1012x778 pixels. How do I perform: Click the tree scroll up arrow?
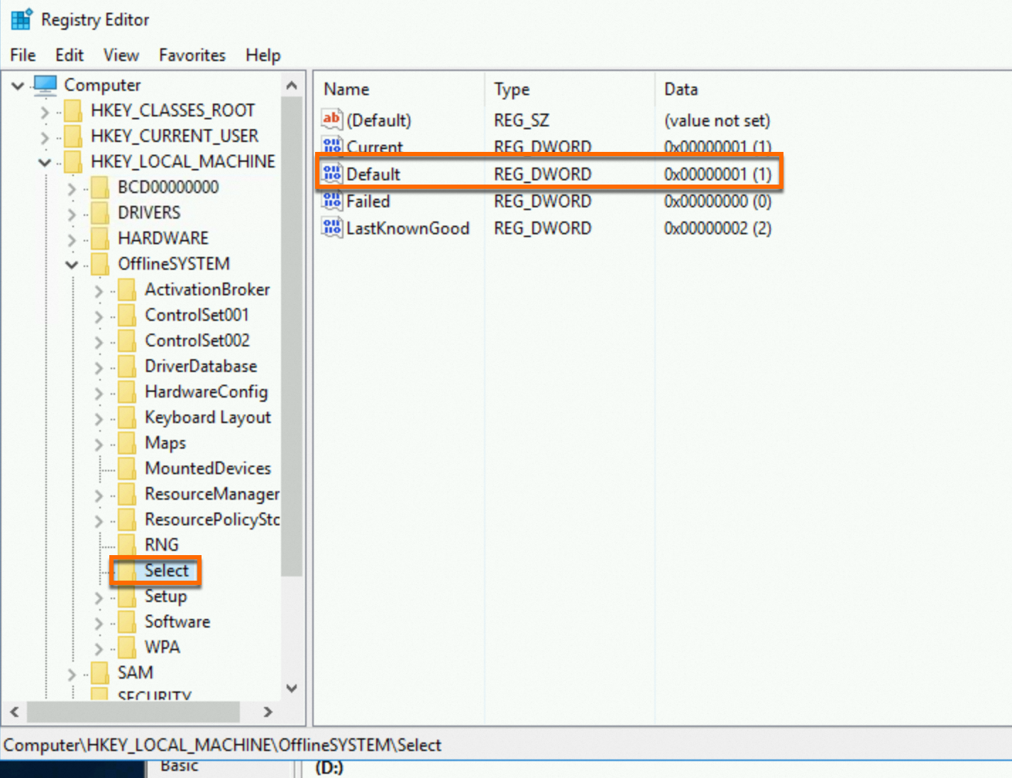tap(292, 85)
